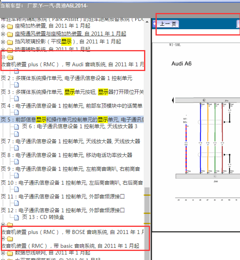Click document icon above 页 4 row
This screenshot has height=260, width=240.
[x=16, y=99]
